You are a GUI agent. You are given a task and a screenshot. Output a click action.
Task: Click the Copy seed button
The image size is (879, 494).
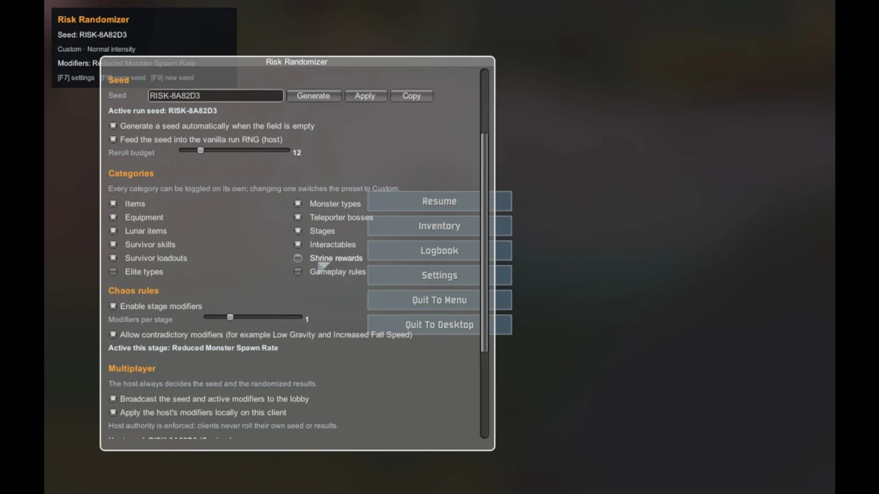[x=412, y=96]
